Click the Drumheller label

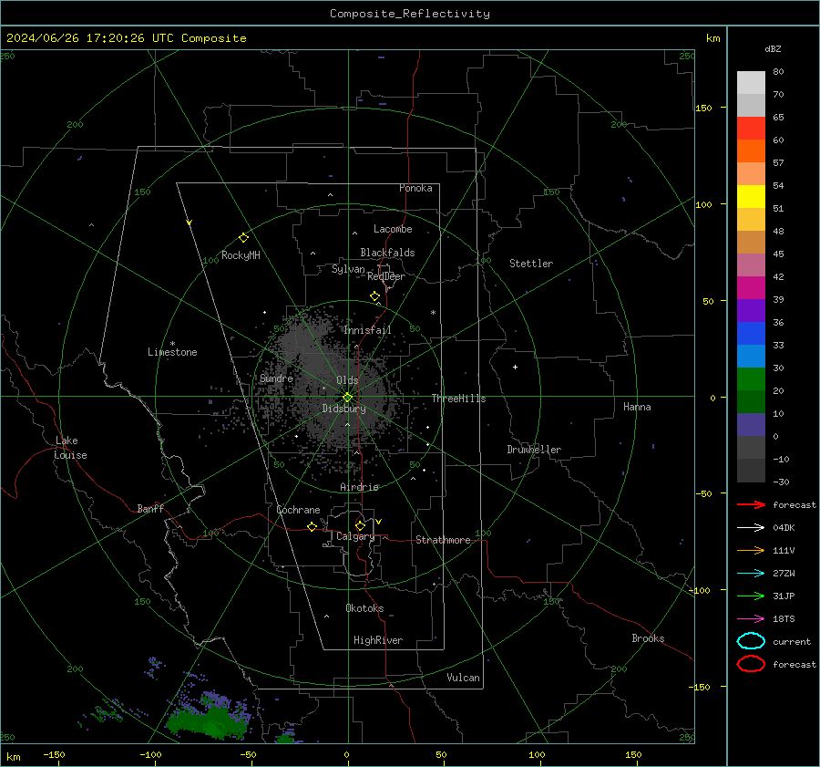click(534, 450)
